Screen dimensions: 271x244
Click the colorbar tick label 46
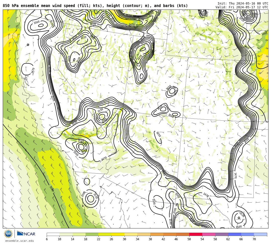coord(176,239)
